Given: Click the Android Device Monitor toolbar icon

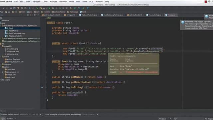Looking at the screenshot, I should point(84,8).
